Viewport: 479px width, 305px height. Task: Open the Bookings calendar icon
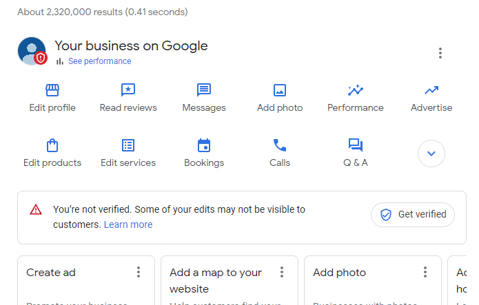click(204, 145)
